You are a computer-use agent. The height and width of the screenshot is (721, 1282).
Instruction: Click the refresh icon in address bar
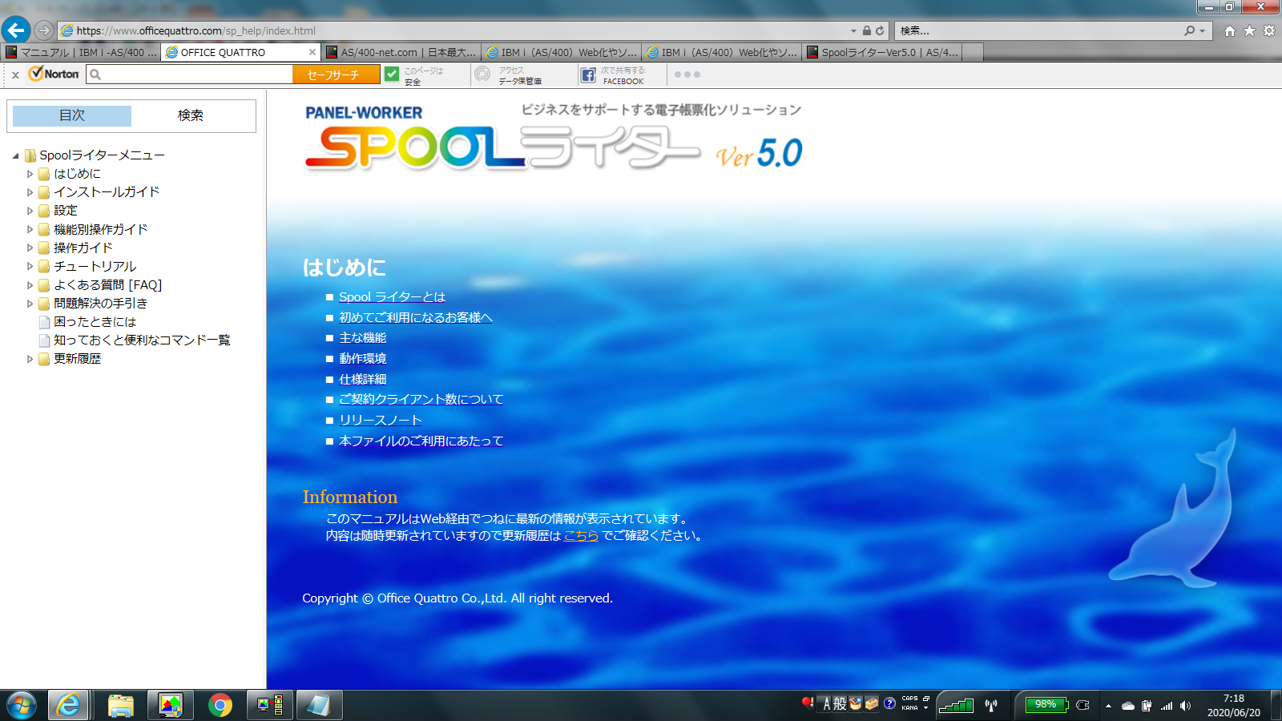(880, 30)
